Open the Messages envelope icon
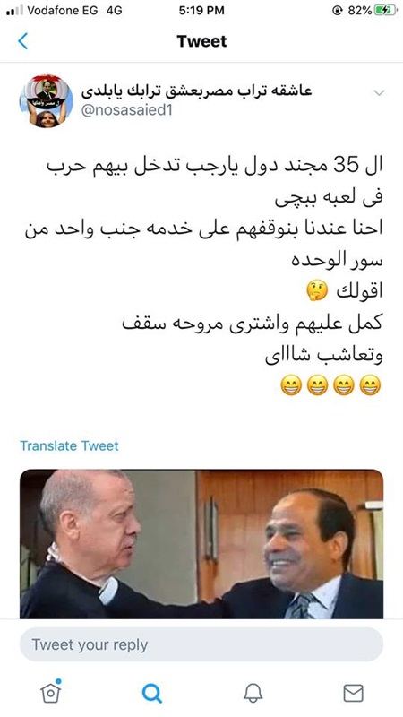403x717 pixels. click(353, 693)
